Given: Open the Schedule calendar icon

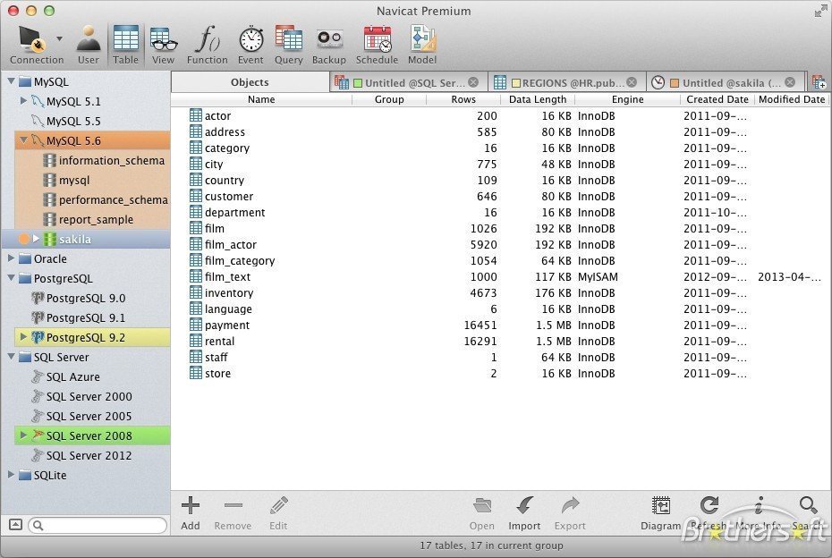Looking at the screenshot, I should coord(377,40).
